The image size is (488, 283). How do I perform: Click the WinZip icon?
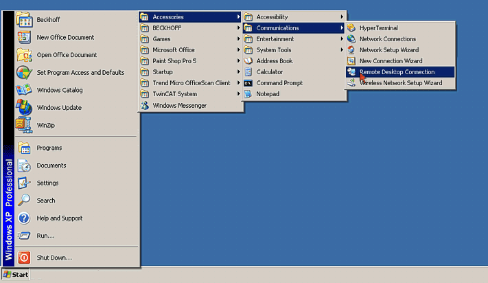pyautogui.click(x=24, y=125)
